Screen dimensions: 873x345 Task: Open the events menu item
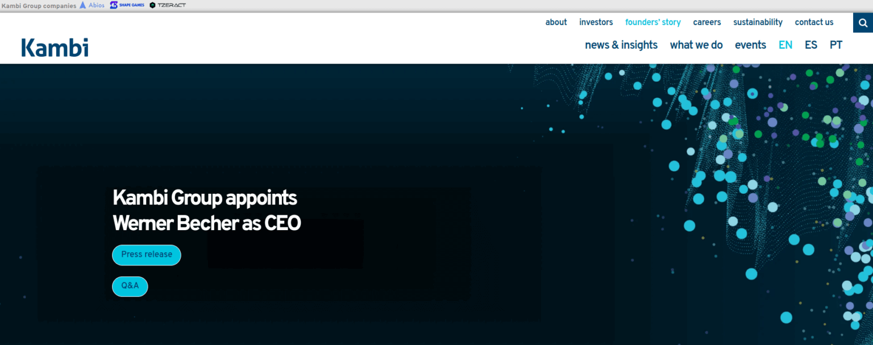(x=750, y=45)
